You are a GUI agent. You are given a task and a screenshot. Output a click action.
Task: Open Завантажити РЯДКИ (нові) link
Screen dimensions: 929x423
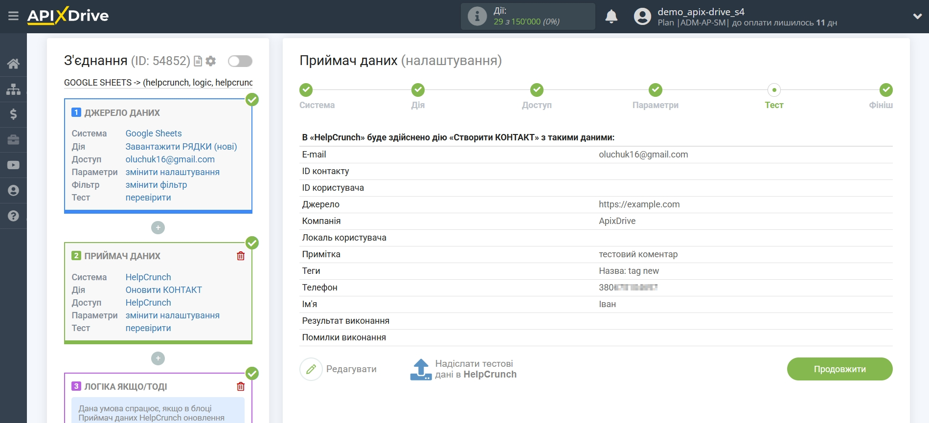[181, 147]
